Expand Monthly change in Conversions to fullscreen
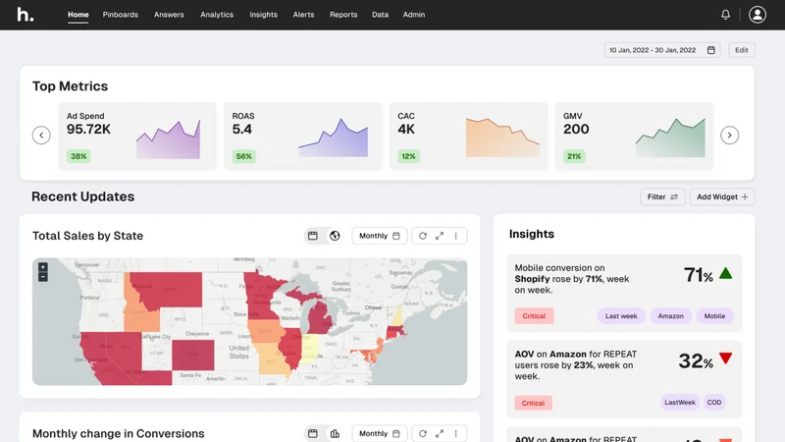The image size is (785, 442). coord(439,433)
